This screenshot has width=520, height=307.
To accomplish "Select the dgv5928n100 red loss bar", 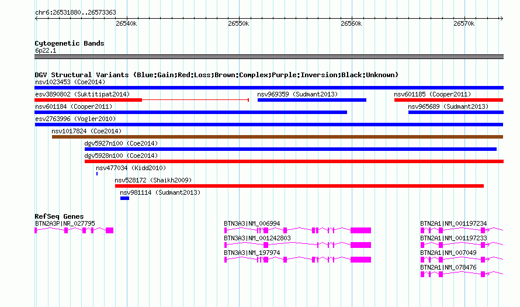I will pos(294,161).
